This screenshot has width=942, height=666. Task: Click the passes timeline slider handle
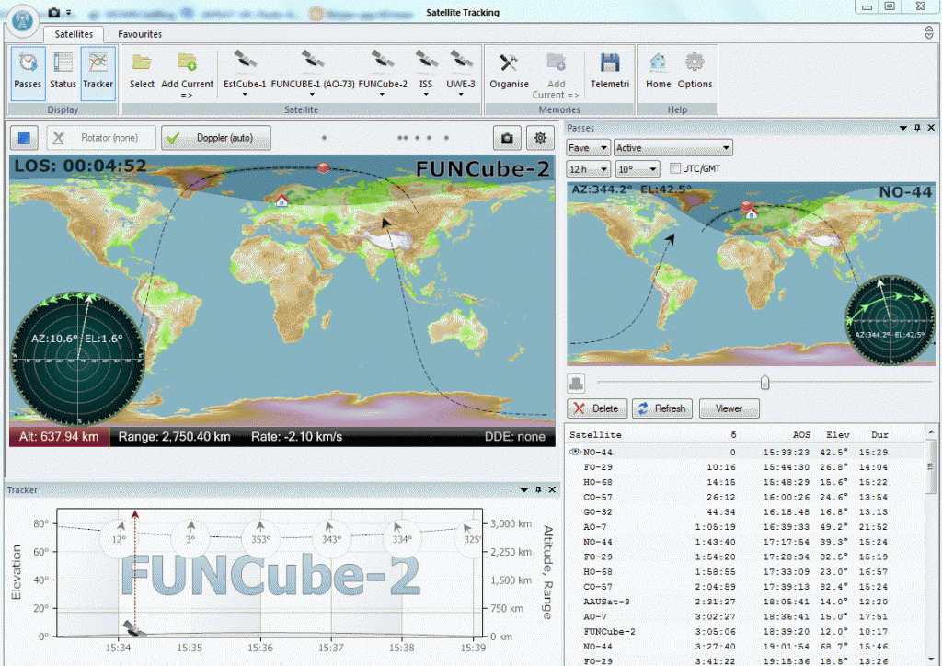[764, 382]
